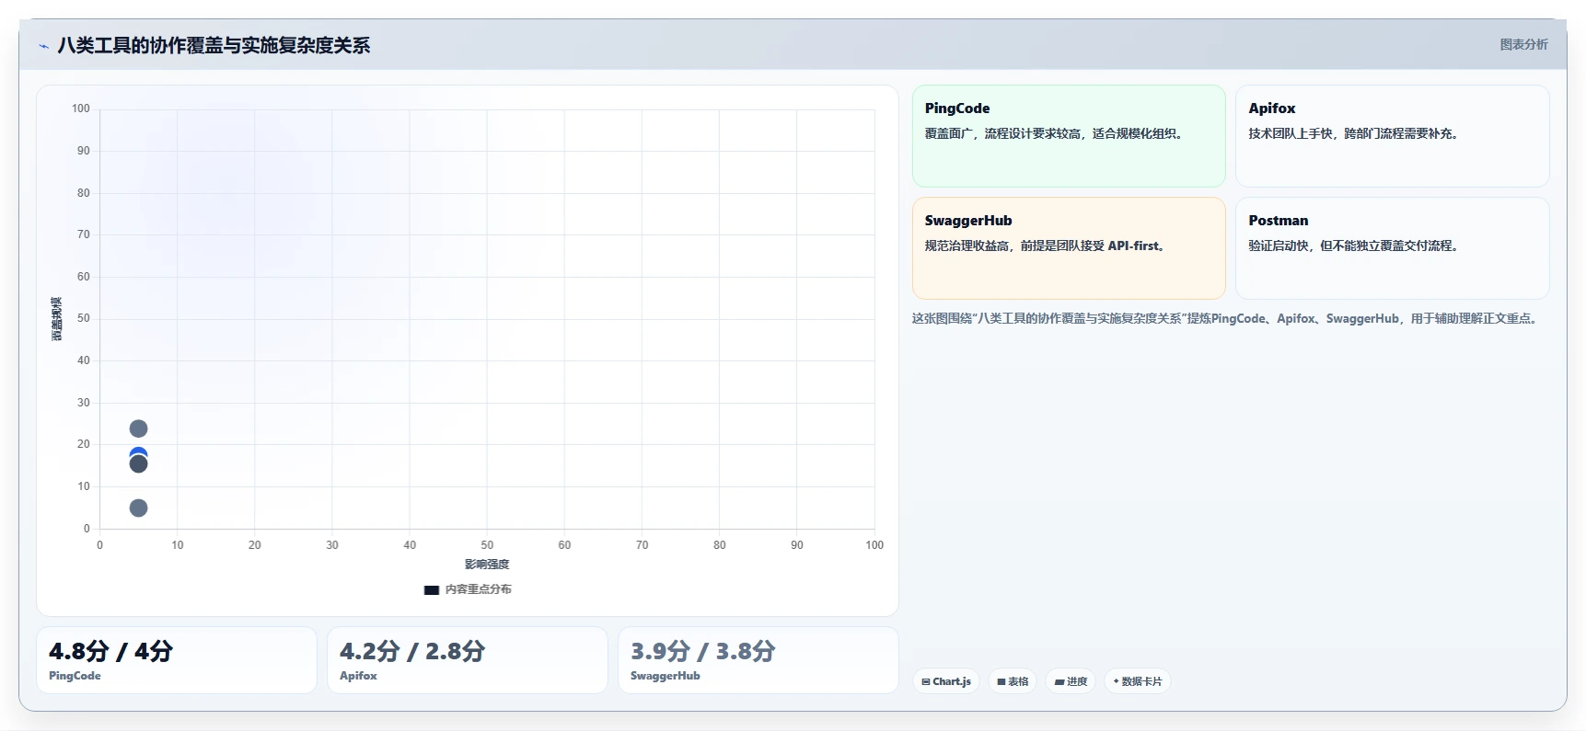
Task: Open the Apifox description card title
Action: click(1271, 109)
